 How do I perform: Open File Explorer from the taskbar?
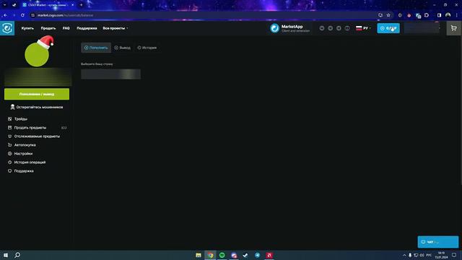click(199, 255)
